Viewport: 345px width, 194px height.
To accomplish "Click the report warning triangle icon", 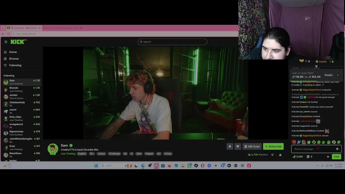I will (x=280, y=155).
